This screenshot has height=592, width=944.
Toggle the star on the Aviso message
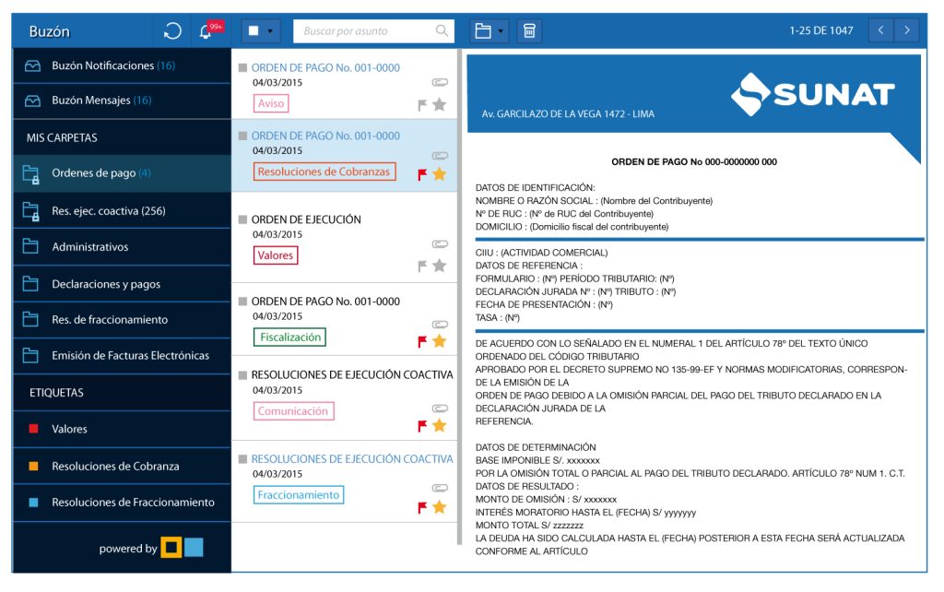click(440, 105)
